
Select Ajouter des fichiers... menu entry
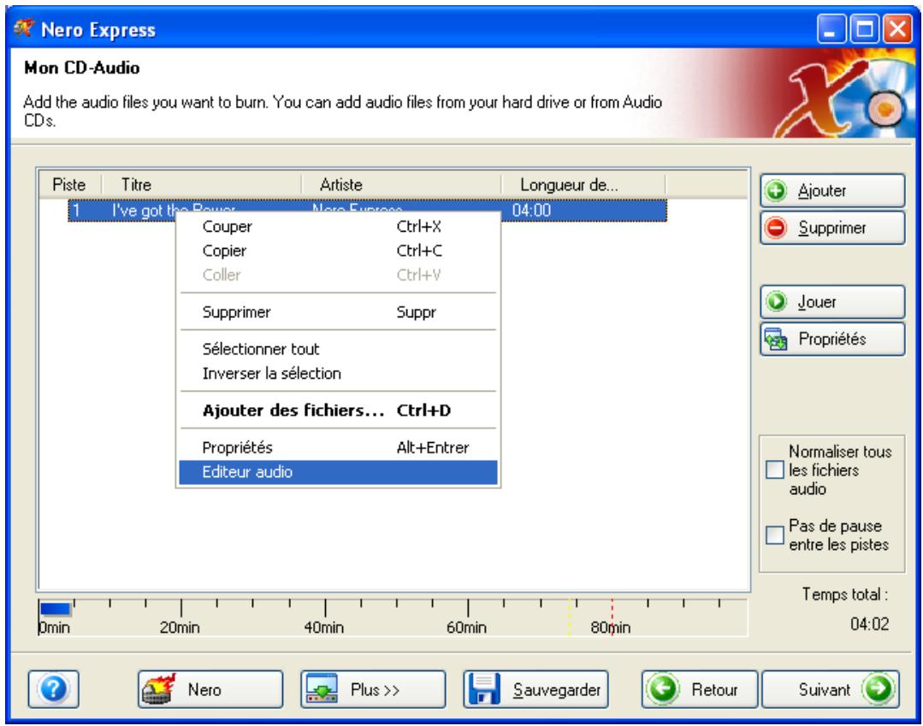(x=339, y=410)
